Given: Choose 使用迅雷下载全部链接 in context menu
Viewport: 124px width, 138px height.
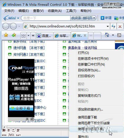Looking at the screenshot, I should coord(94,123).
